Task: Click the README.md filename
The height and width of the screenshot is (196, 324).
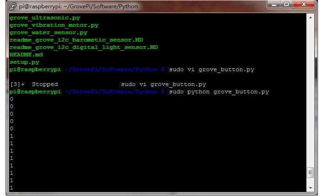Action: [x=23, y=55]
